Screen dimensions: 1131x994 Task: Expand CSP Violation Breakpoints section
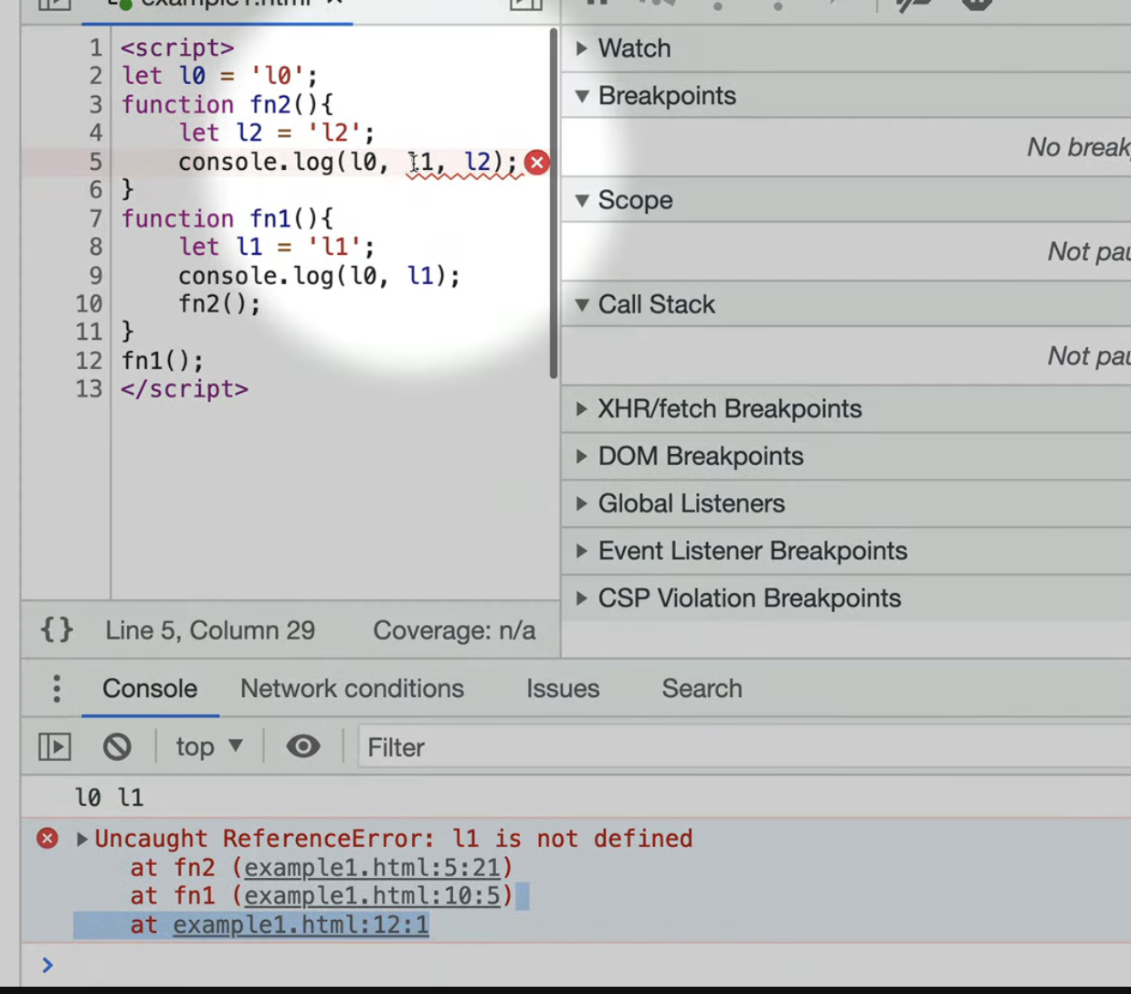(581, 599)
